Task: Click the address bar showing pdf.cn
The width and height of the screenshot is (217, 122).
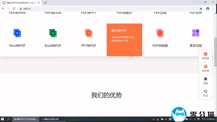Action: click(x=108, y=9)
